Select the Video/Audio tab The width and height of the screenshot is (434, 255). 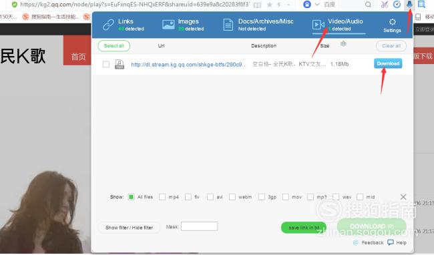339,25
